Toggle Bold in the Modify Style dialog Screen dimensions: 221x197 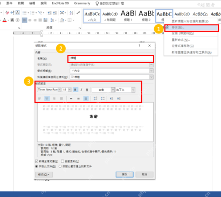(x=75, y=90)
